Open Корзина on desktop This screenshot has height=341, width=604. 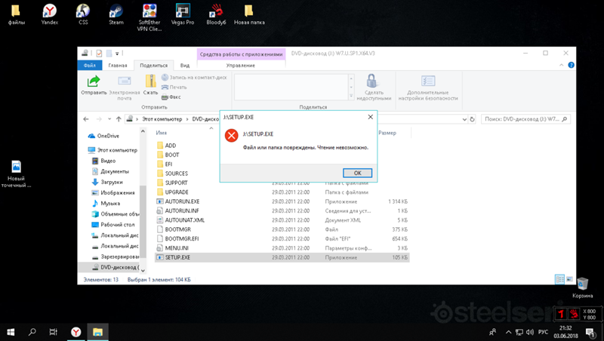click(x=582, y=288)
